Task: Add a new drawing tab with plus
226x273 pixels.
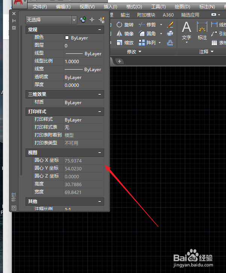Action: pos(120,61)
